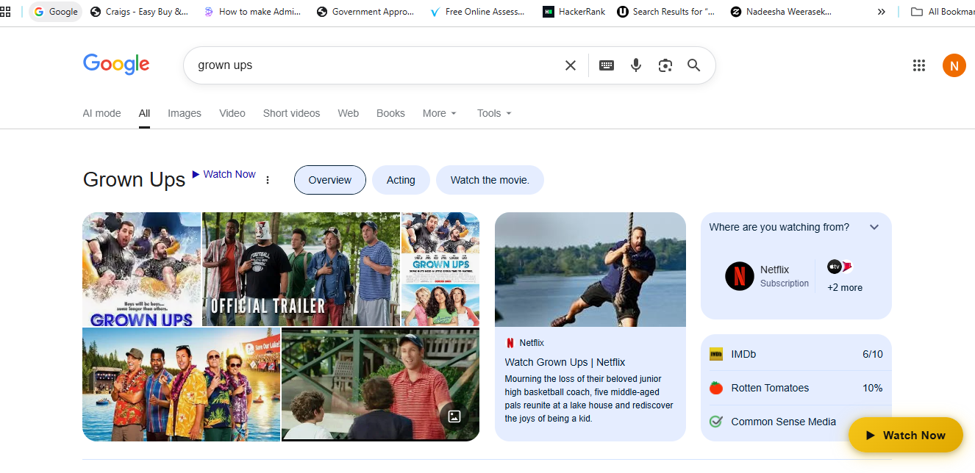Open Google Lens image search icon

(665, 65)
